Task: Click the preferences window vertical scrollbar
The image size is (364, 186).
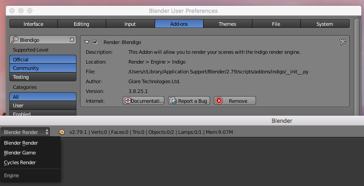Action: [x=358, y=67]
